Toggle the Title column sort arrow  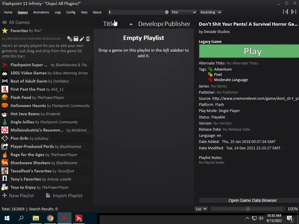pyautogui.click(x=131, y=24)
